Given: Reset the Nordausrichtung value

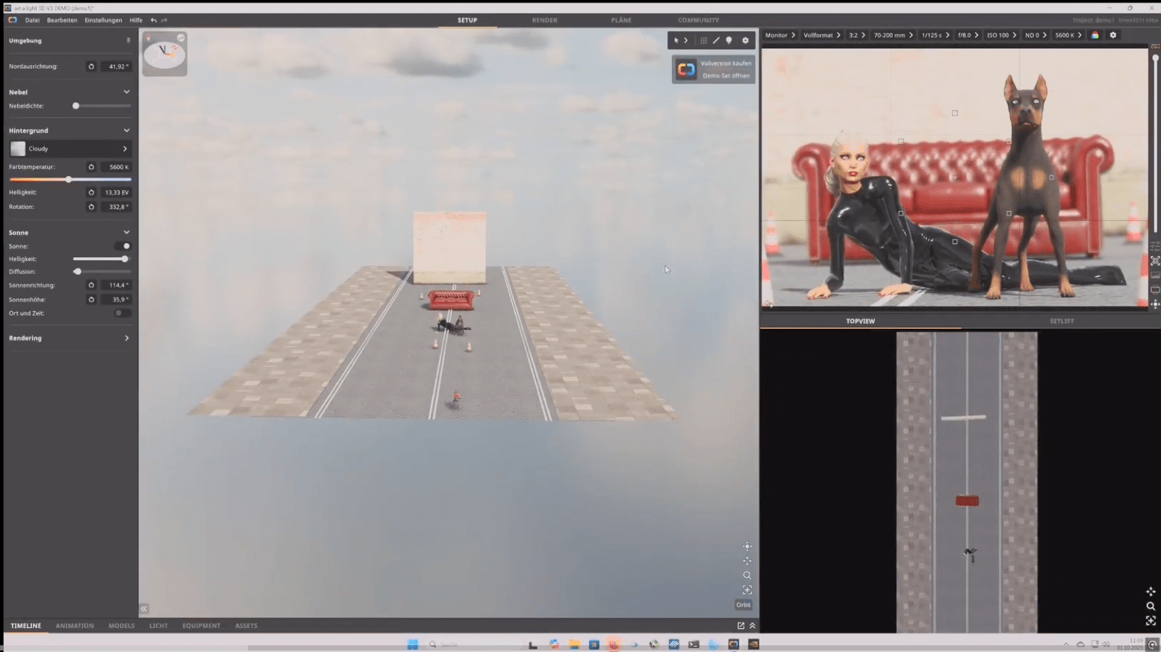Looking at the screenshot, I should point(91,66).
